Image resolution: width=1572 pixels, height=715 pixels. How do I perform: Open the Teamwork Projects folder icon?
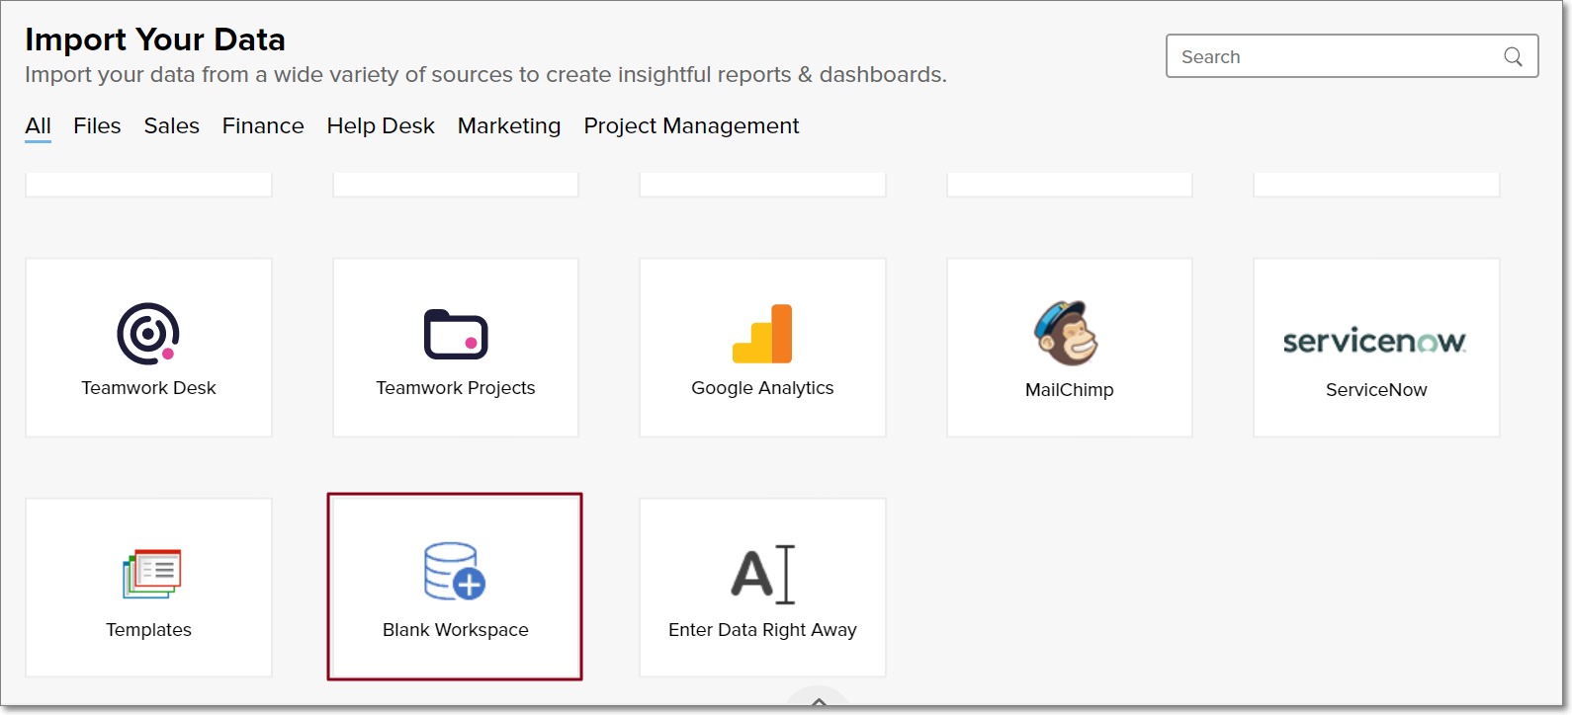pos(456,335)
